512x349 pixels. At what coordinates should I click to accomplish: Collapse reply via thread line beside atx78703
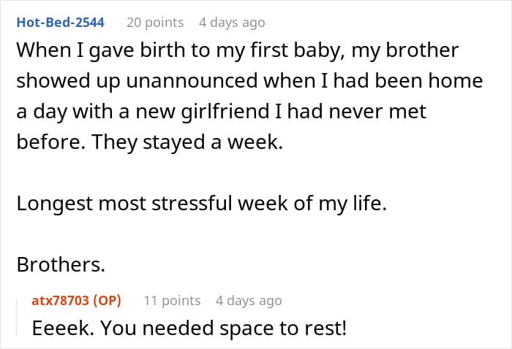(16, 318)
